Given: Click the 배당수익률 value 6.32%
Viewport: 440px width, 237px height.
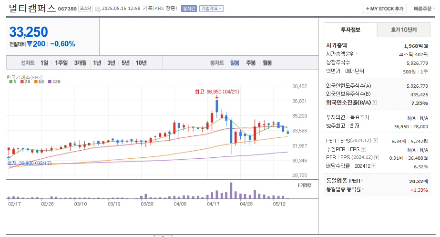Looking at the screenshot, I should coord(421,167).
